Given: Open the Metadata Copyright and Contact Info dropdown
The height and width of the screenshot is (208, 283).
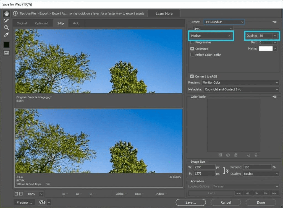Looking at the screenshot, I should pyautogui.click(x=242, y=89).
